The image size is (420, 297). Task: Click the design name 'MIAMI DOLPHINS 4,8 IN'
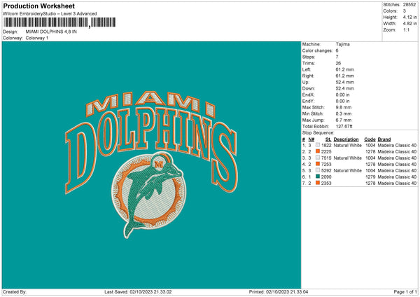[51, 32]
